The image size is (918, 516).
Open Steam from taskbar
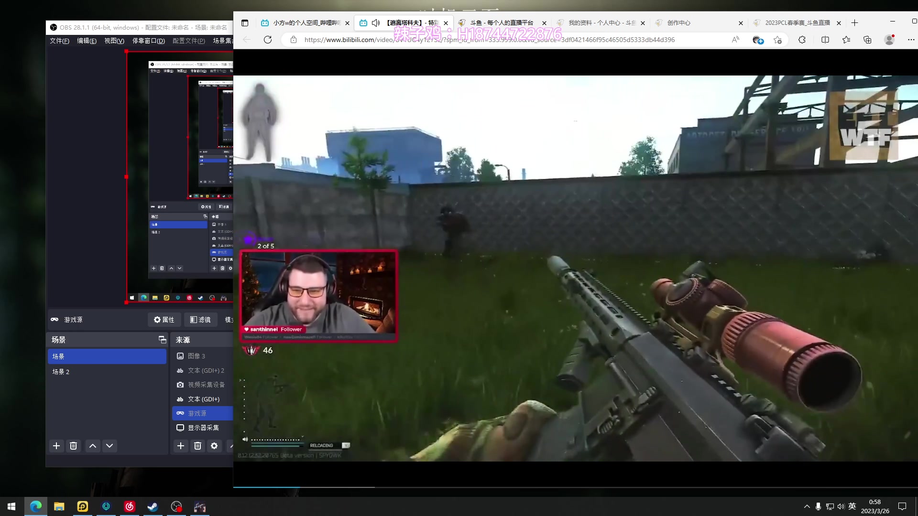click(x=153, y=506)
